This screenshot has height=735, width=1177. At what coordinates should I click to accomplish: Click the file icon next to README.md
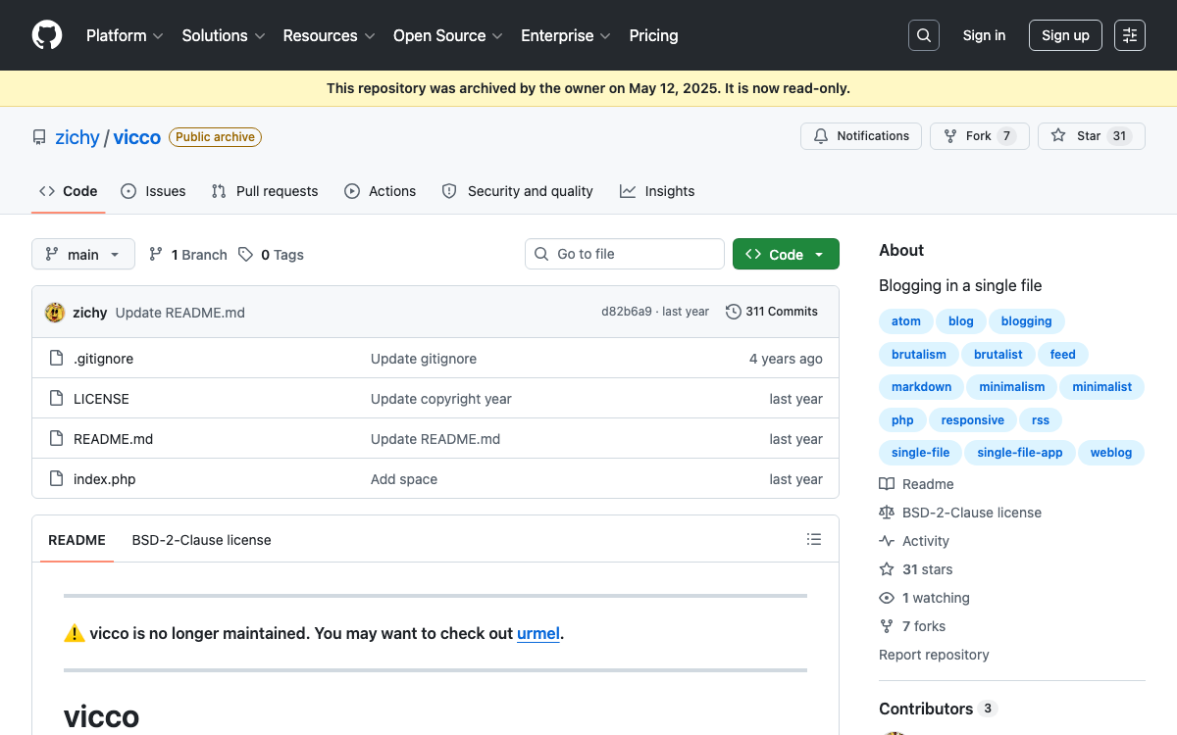coord(56,439)
